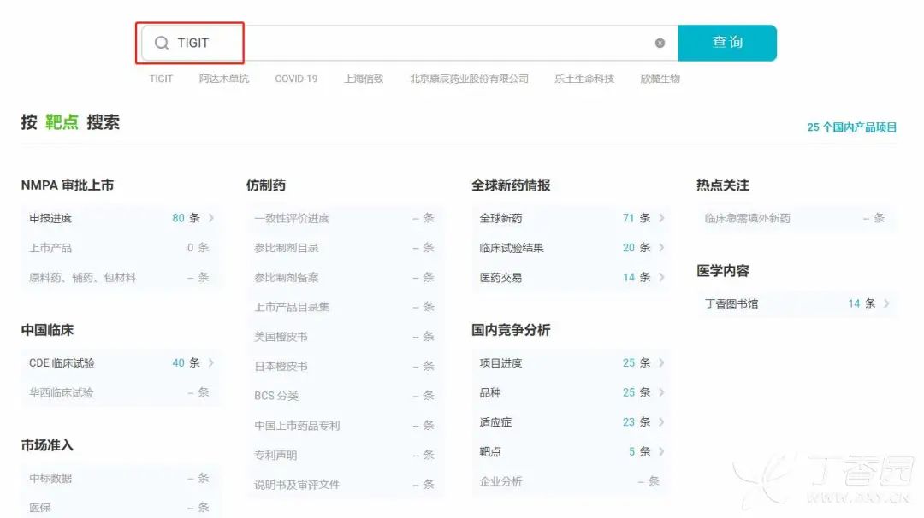This screenshot has width=924, height=518.
Task: Click the 适应症 label
Action: [495, 422]
